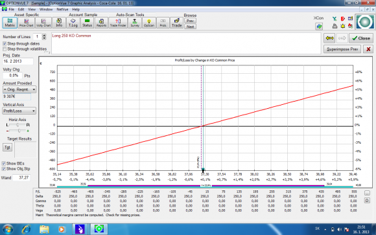Viewport: 376px width, 235px height.
Task: Click the Number of Lines value field
Action: point(37,37)
